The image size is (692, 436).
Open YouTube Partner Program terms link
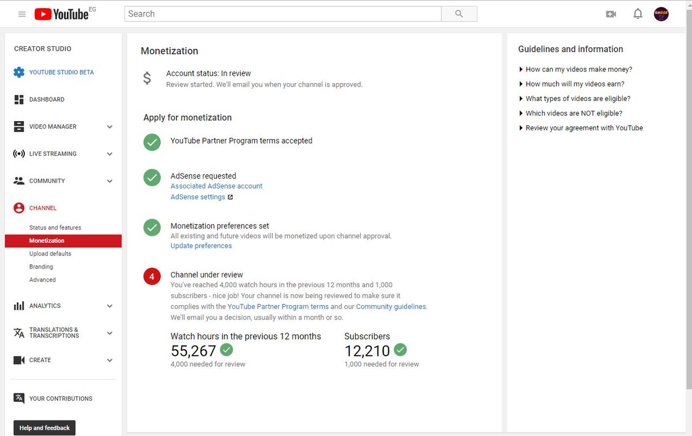(x=278, y=307)
